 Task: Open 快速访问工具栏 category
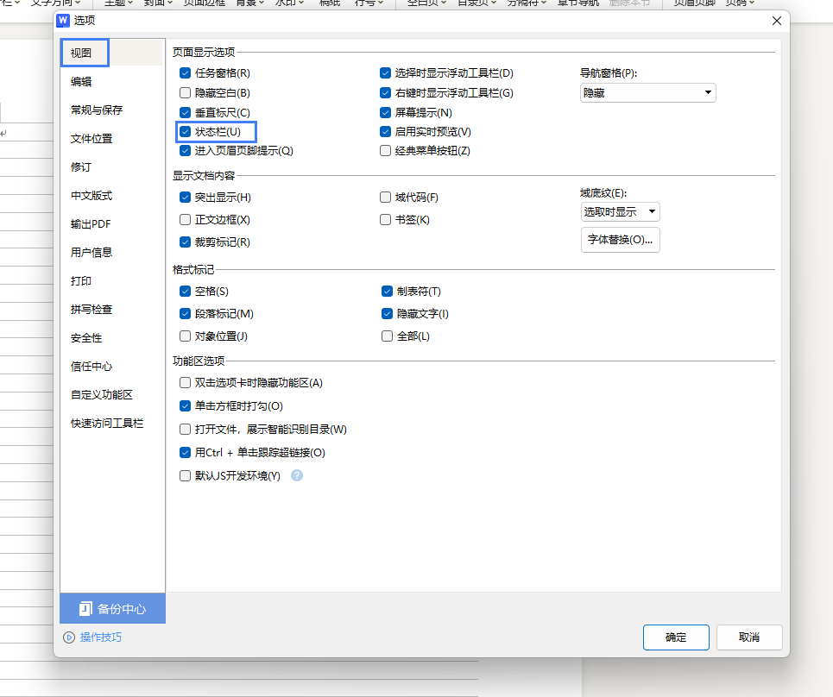pos(107,423)
